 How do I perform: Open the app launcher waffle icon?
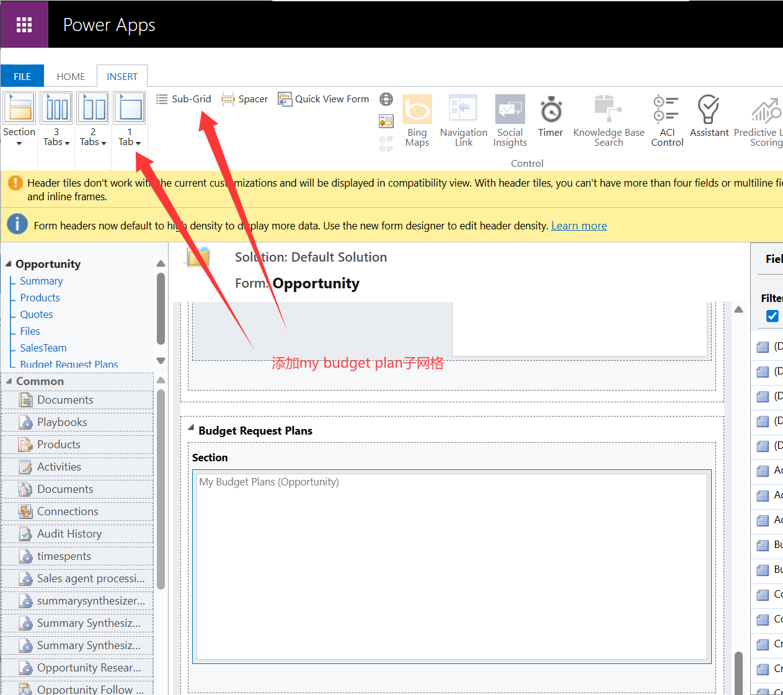pyautogui.click(x=24, y=25)
